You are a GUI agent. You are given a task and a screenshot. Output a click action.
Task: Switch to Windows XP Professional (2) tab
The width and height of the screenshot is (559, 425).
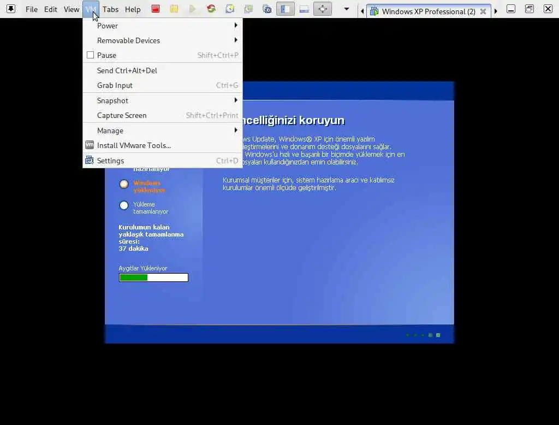429,11
